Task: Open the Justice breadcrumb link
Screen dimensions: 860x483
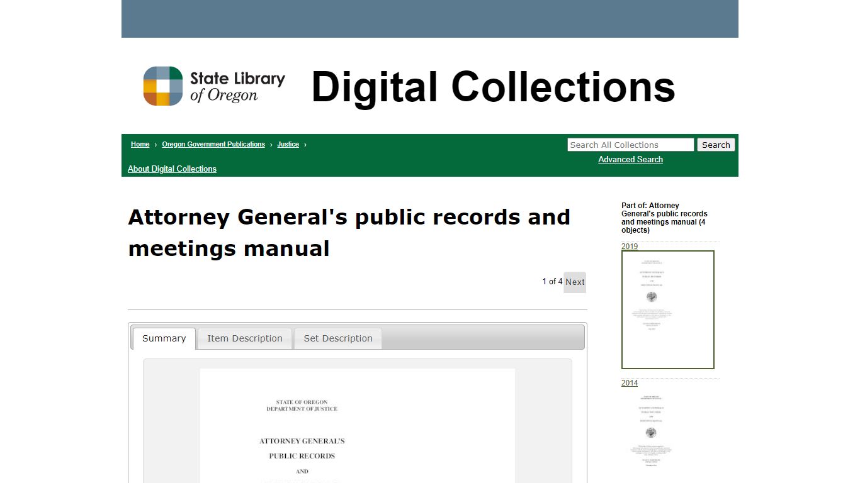Action: pyautogui.click(x=288, y=144)
